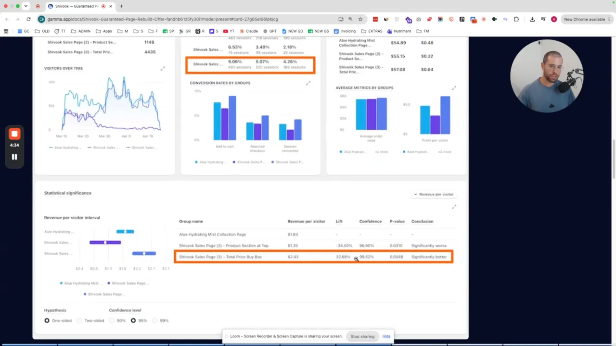Screen dimensions: 616x346
Task: Open the browser downloads icon
Action: [x=532, y=19]
